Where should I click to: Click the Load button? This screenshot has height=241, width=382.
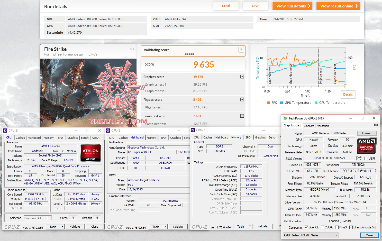(226, 6)
